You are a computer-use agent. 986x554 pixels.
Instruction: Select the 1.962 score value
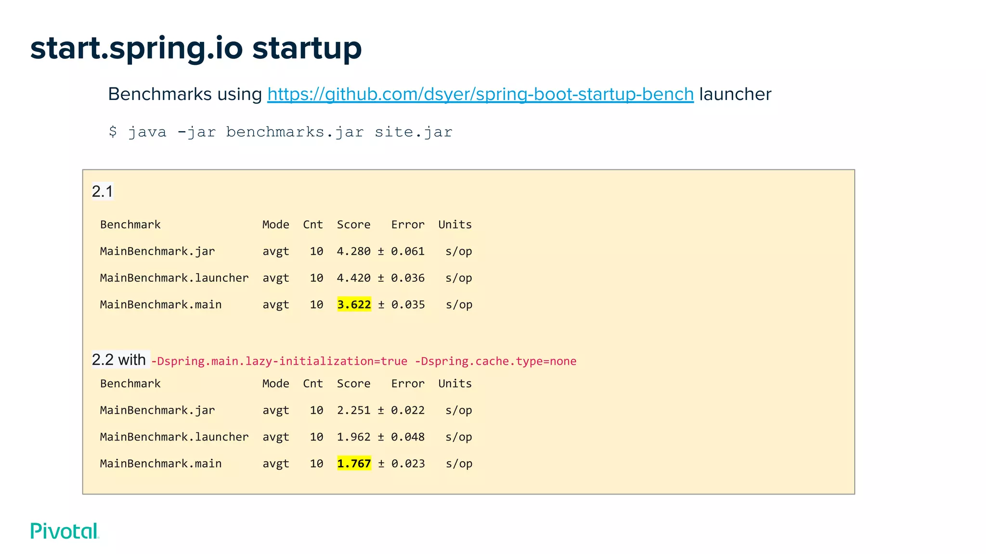pyautogui.click(x=354, y=437)
